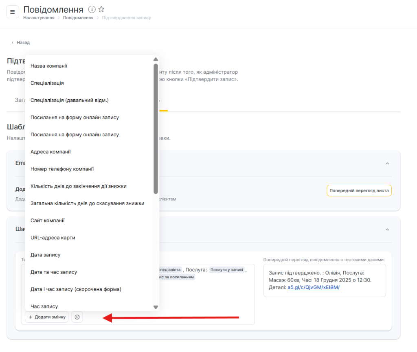Collapse the Email template section chevron

[x=387, y=163]
